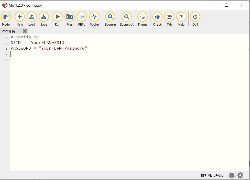Click the device chip status icon
Image resolution: width=250 pixels, height=180 pixels.
click(232, 175)
